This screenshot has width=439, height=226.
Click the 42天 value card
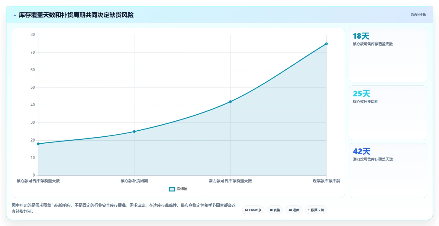388,170
